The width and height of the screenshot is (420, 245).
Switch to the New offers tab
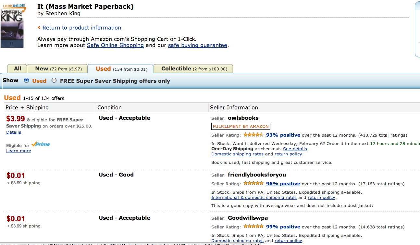click(57, 68)
